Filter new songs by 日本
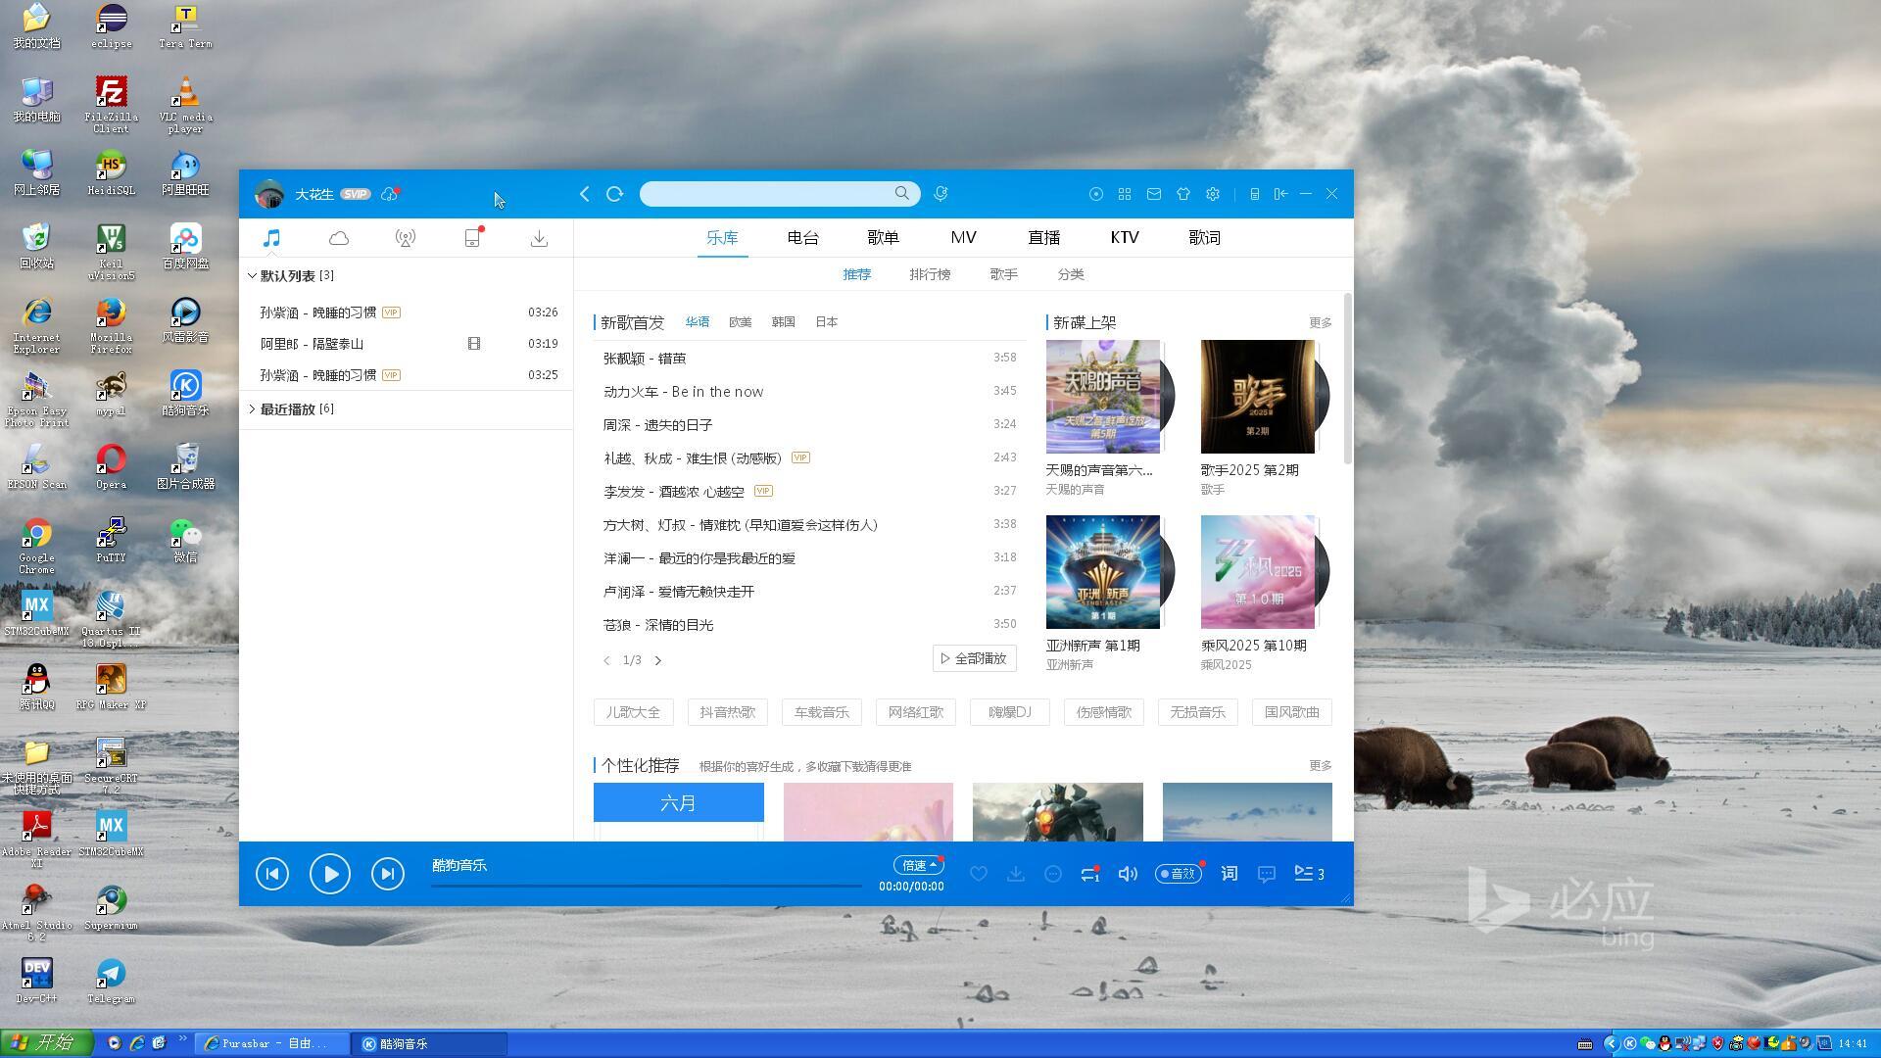 click(x=826, y=322)
